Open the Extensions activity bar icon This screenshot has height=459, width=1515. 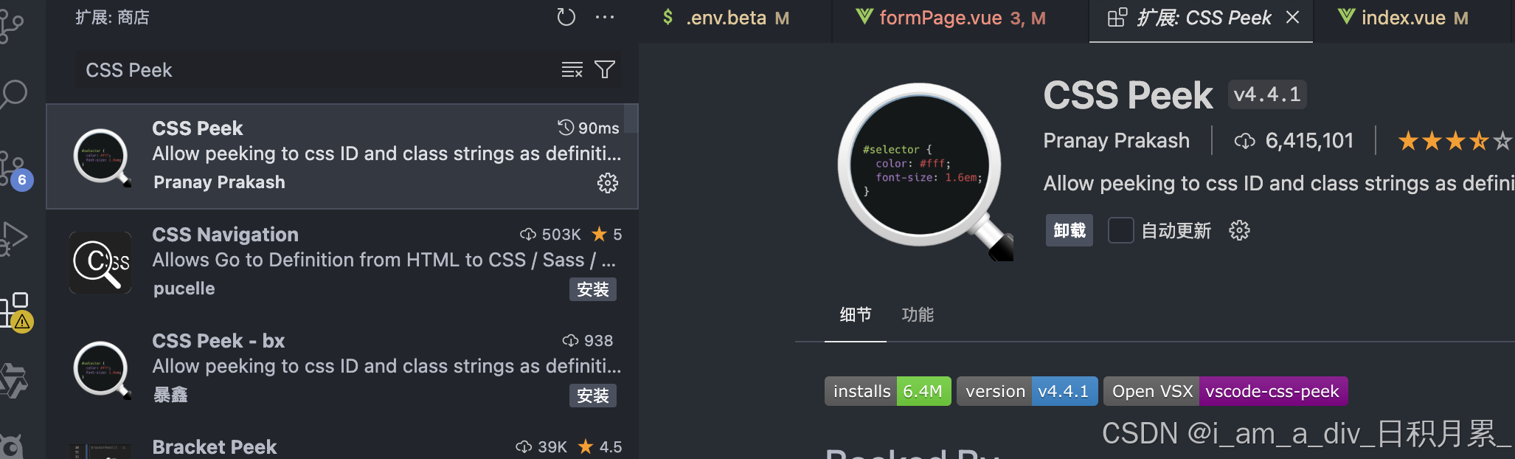(x=16, y=311)
